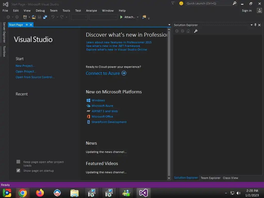Open Solution Explorer Properties wrench icon
The height and width of the screenshot is (198, 264).
(x=196, y=31)
